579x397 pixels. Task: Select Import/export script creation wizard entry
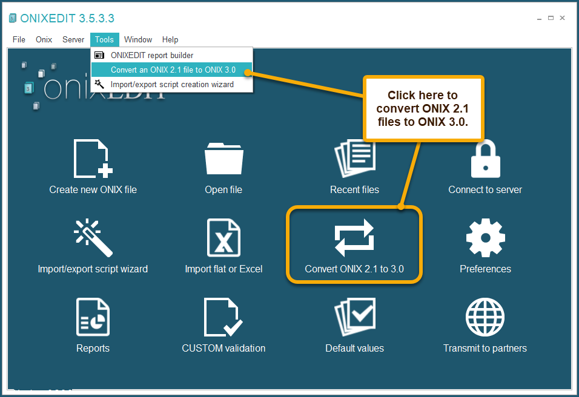(x=172, y=85)
